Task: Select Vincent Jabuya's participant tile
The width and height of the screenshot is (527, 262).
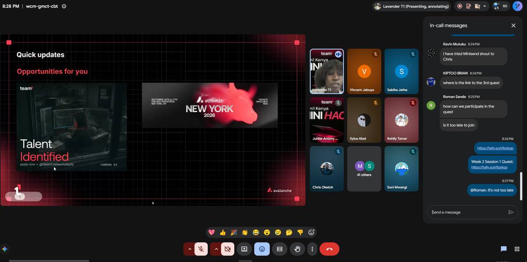Action: tap(364, 71)
